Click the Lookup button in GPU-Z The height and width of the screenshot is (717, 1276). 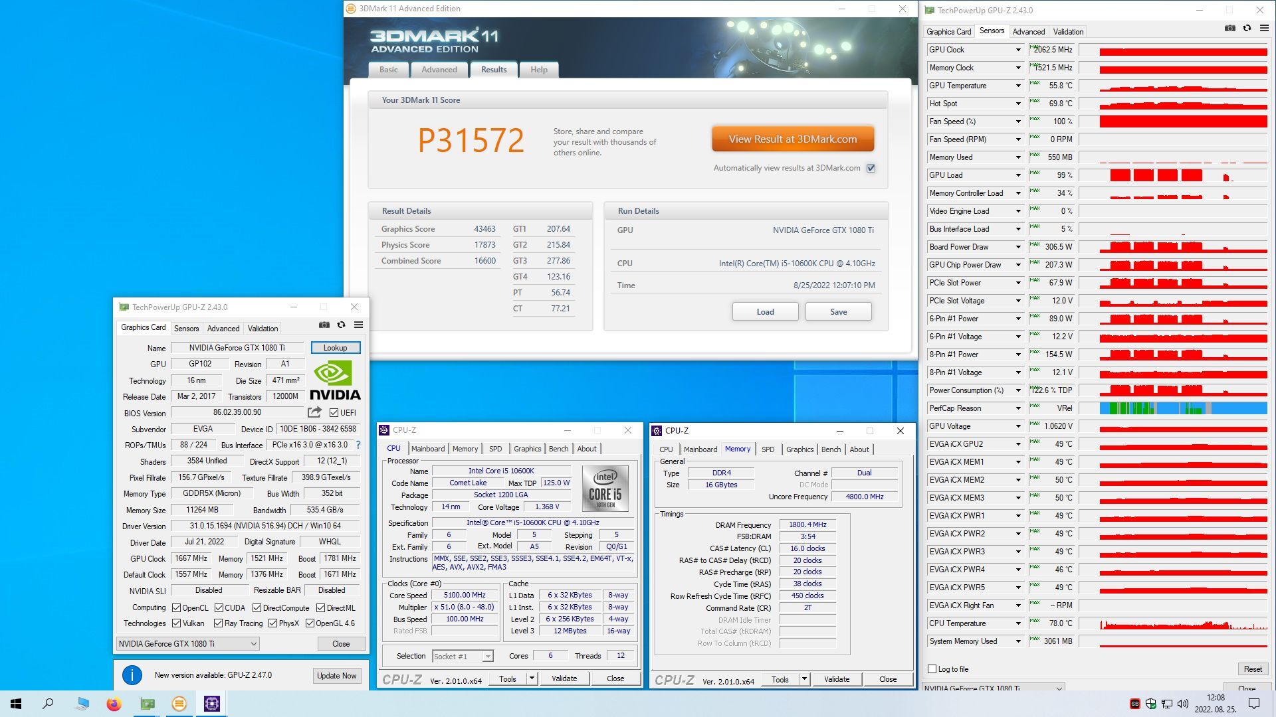click(x=335, y=348)
